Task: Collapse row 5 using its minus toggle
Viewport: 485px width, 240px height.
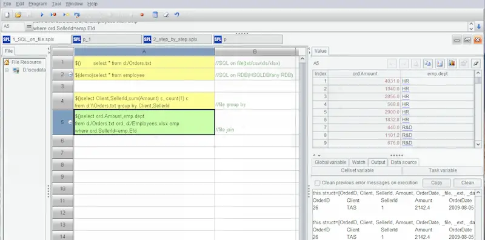Action: tap(70, 122)
